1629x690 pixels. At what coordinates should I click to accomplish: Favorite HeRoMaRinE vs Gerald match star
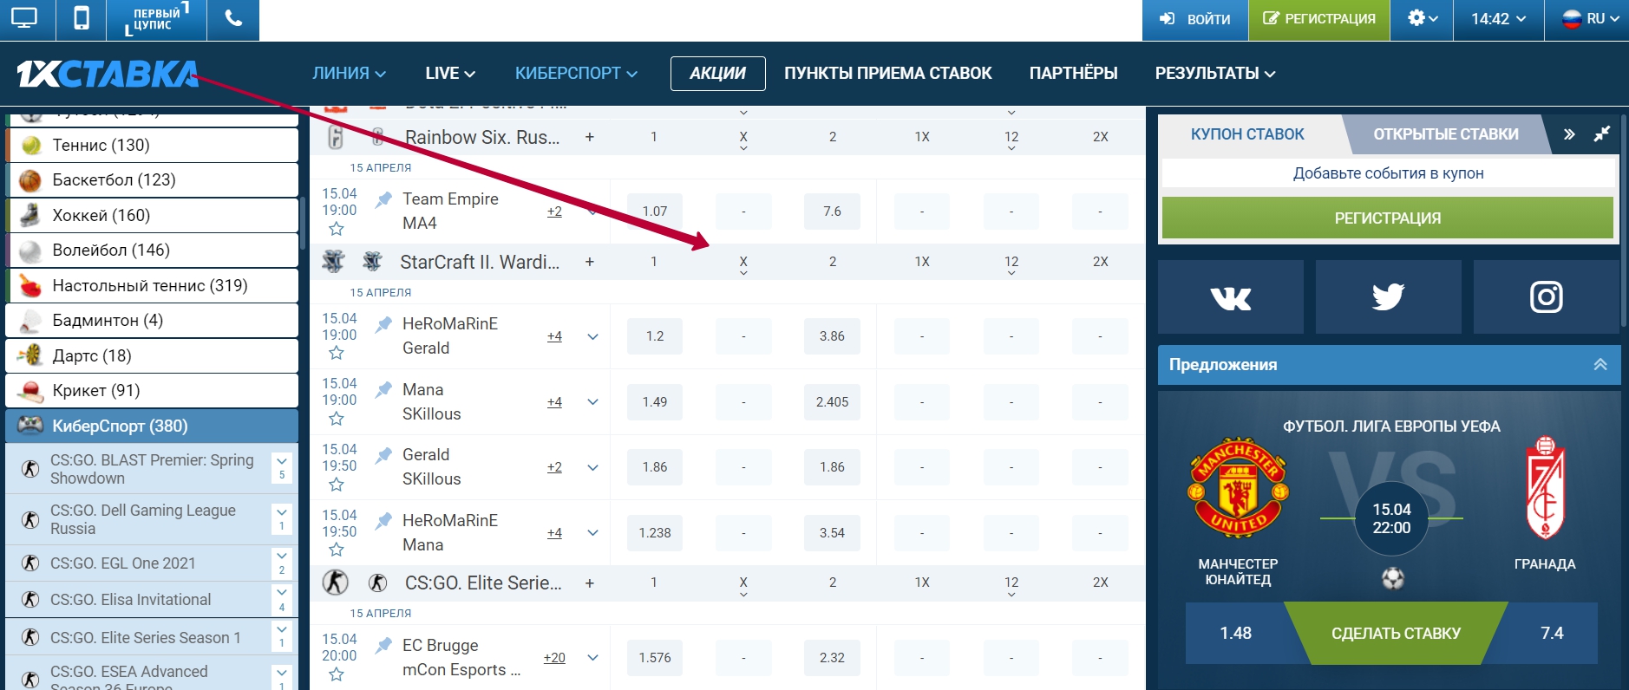click(337, 353)
